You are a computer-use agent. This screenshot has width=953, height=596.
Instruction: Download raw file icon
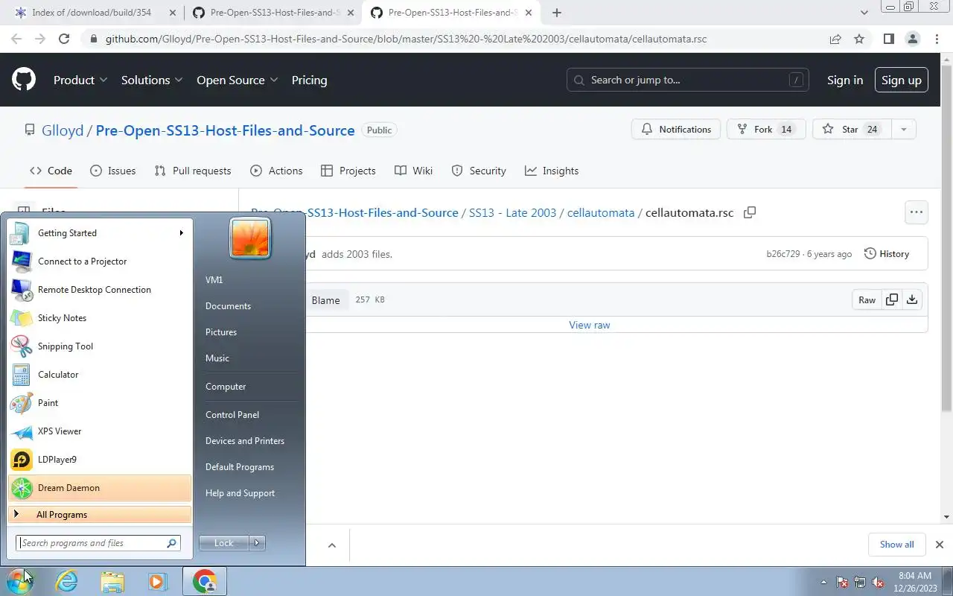coord(912,299)
